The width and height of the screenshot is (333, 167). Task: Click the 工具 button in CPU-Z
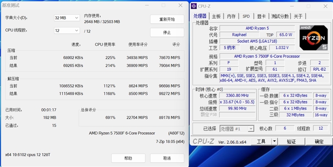pos(261,142)
